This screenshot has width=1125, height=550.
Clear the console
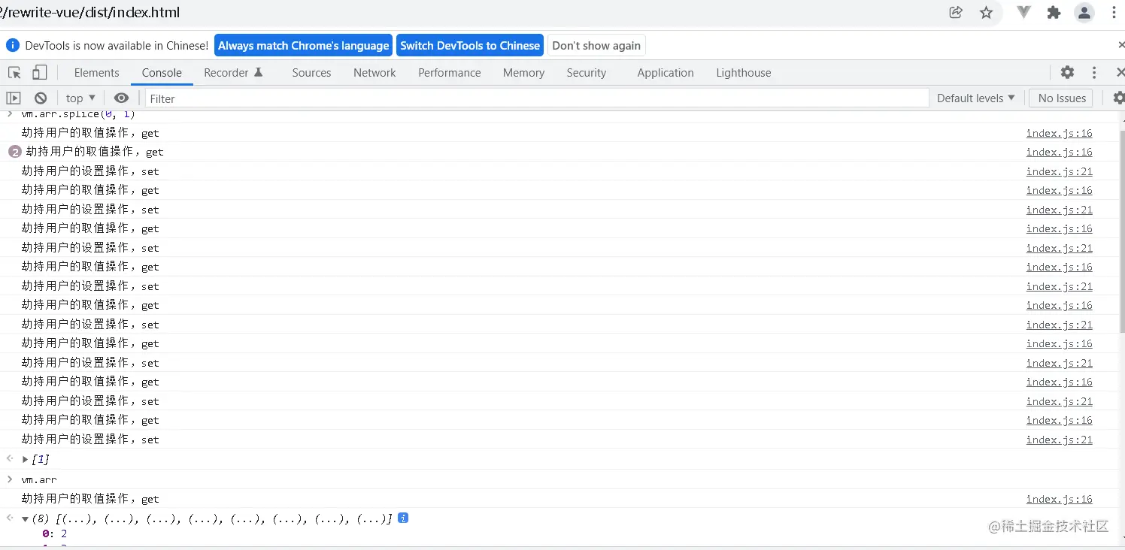[x=41, y=98]
